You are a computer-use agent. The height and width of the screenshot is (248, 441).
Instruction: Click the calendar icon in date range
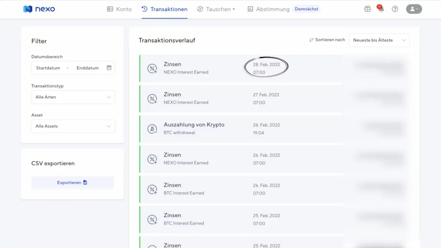point(109,68)
